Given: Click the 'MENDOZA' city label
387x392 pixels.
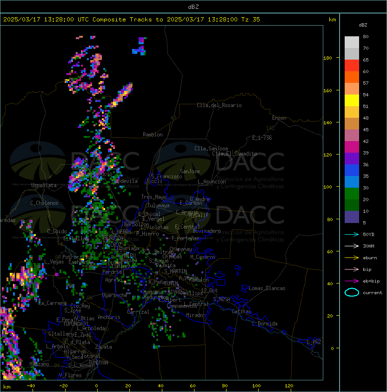Looking at the screenshot, I should (113, 237).
